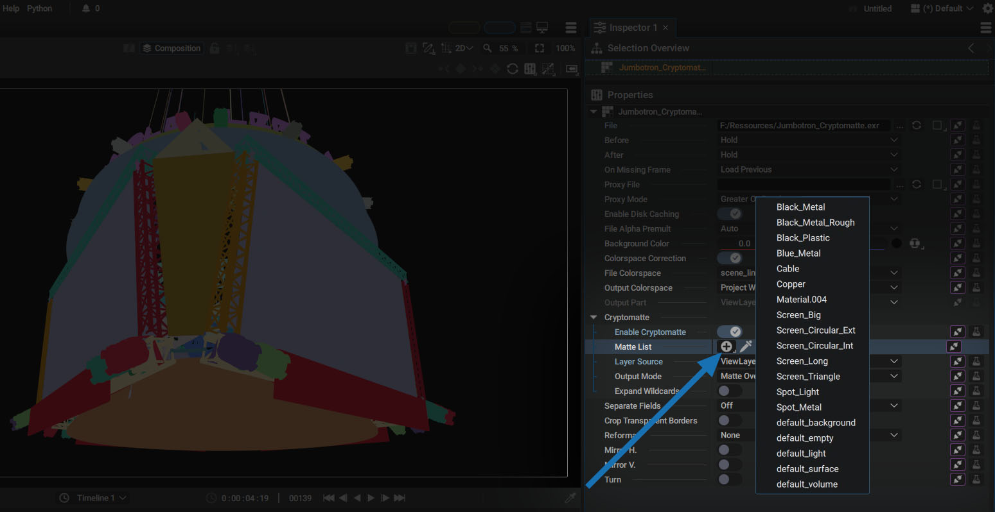This screenshot has height=512, width=995.
Task: Open the Python menu
Action: pos(39,8)
